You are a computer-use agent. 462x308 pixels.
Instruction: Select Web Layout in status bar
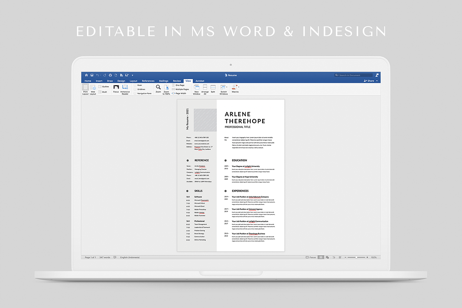(x=327, y=257)
